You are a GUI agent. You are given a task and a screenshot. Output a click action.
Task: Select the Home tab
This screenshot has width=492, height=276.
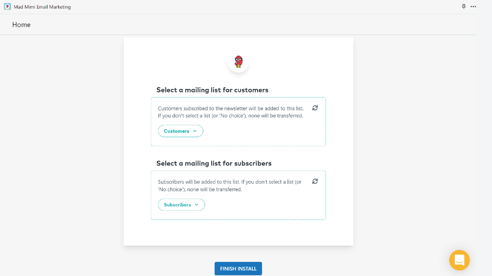(x=21, y=24)
